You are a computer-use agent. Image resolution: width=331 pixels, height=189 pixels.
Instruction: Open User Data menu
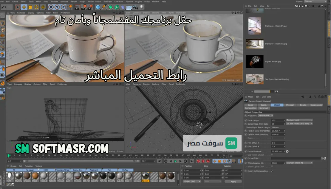tap(266, 97)
